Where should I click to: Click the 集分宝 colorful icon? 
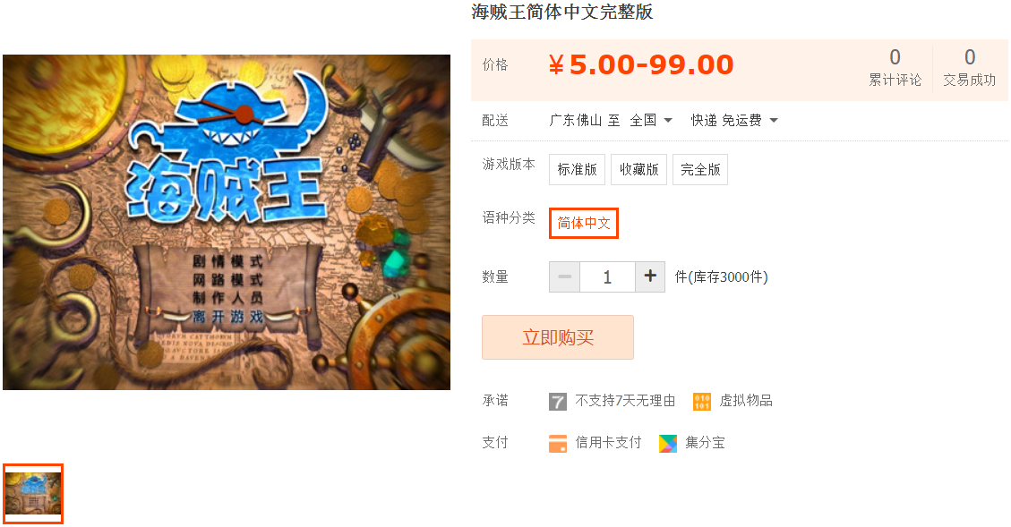[x=668, y=443]
